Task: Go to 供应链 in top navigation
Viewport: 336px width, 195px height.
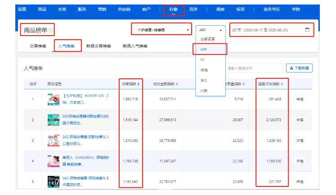Action: tap(124, 9)
